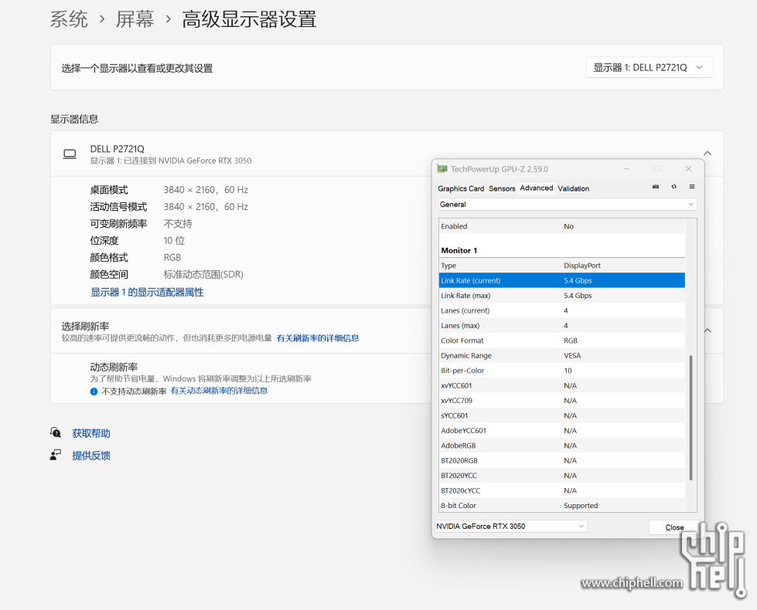Viewport: 757px width, 610px height.
Task: Switch to the Sensors tab
Action: tap(502, 188)
